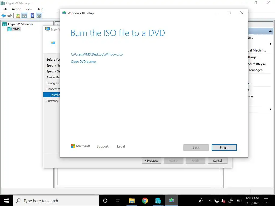Click the Back arrow in Hyper-V toolbar
This screenshot has width=275, height=206.
coord(3,16)
